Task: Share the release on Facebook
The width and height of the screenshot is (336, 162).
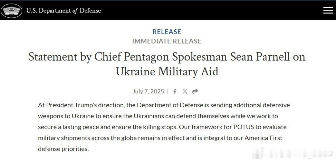Action: [x=175, y=91]
